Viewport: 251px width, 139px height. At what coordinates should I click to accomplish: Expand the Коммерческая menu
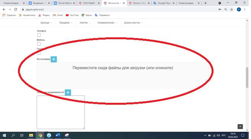[107, 22]
